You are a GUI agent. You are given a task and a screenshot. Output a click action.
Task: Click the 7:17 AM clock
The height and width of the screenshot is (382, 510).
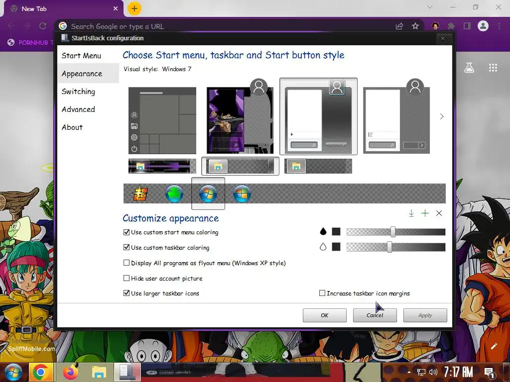pos(459,372)
